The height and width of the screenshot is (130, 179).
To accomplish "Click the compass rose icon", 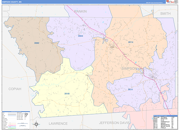I will [36, 124].
